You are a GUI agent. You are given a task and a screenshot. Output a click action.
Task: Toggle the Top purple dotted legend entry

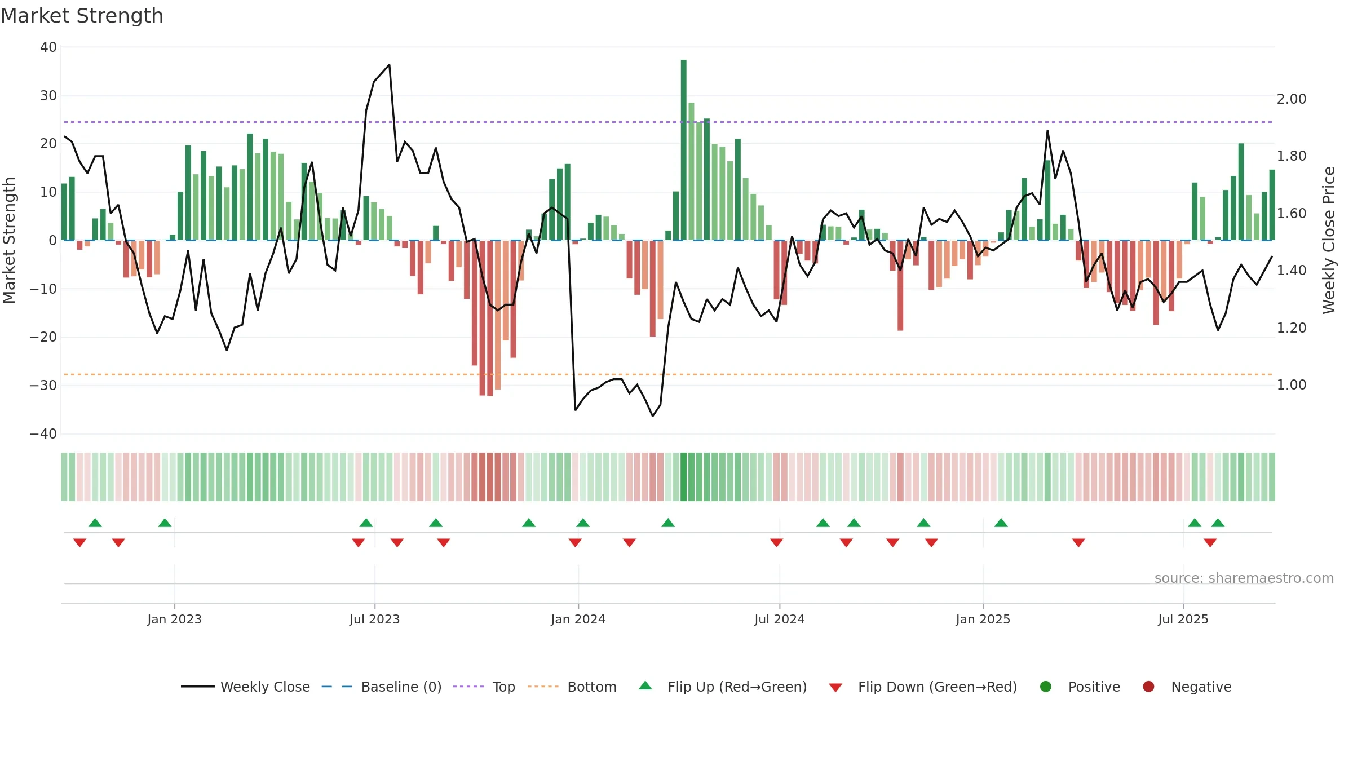tap(484, 687)
